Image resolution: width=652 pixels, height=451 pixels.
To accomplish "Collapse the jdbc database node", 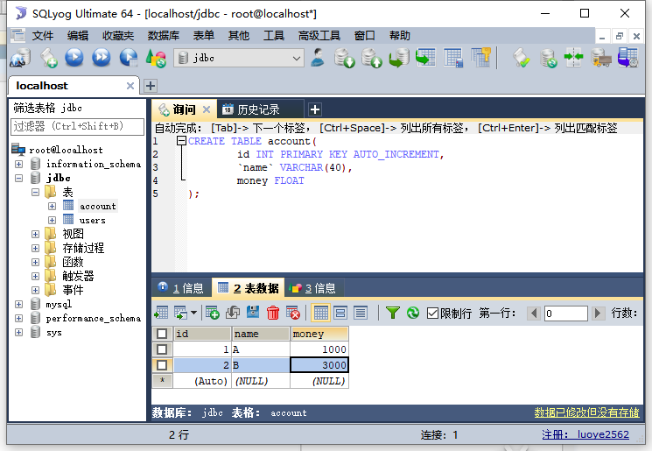I will pos(18,178).
